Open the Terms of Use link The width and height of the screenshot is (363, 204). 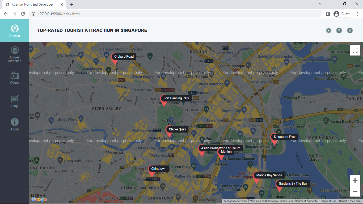pos(328,201)
